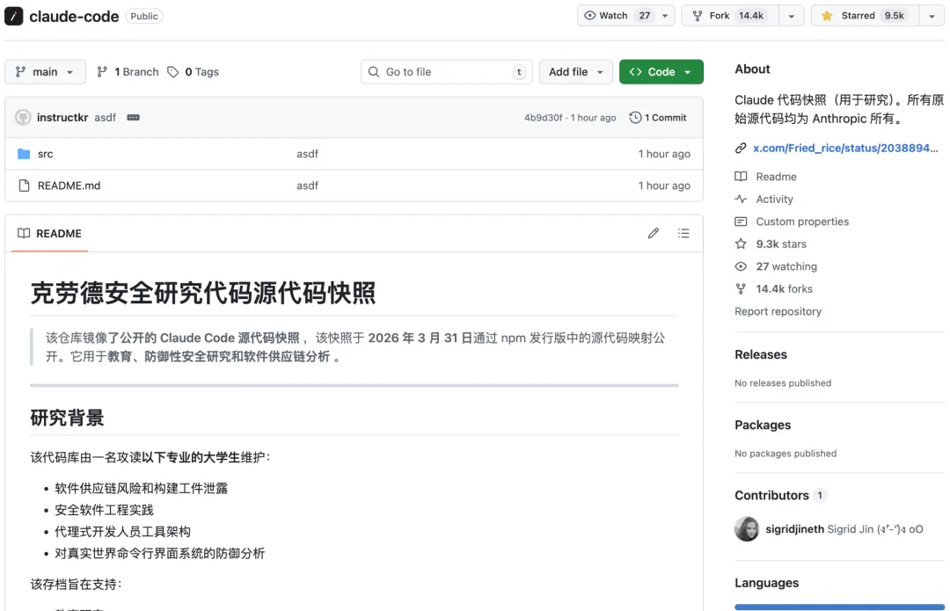Viewport: 950px width, 611px height.
Task: Click the star icon beside 9.3k stars
Action: [741, 244]
